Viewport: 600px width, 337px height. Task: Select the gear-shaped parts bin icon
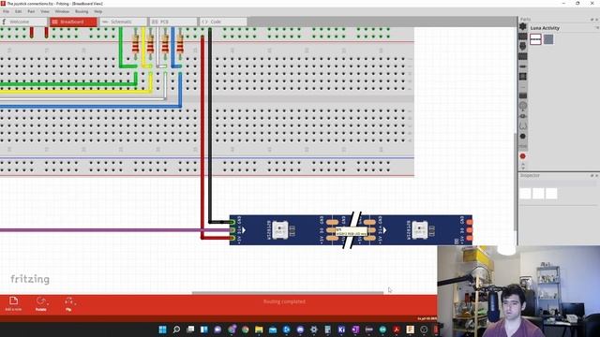click(x=523, y=27)
